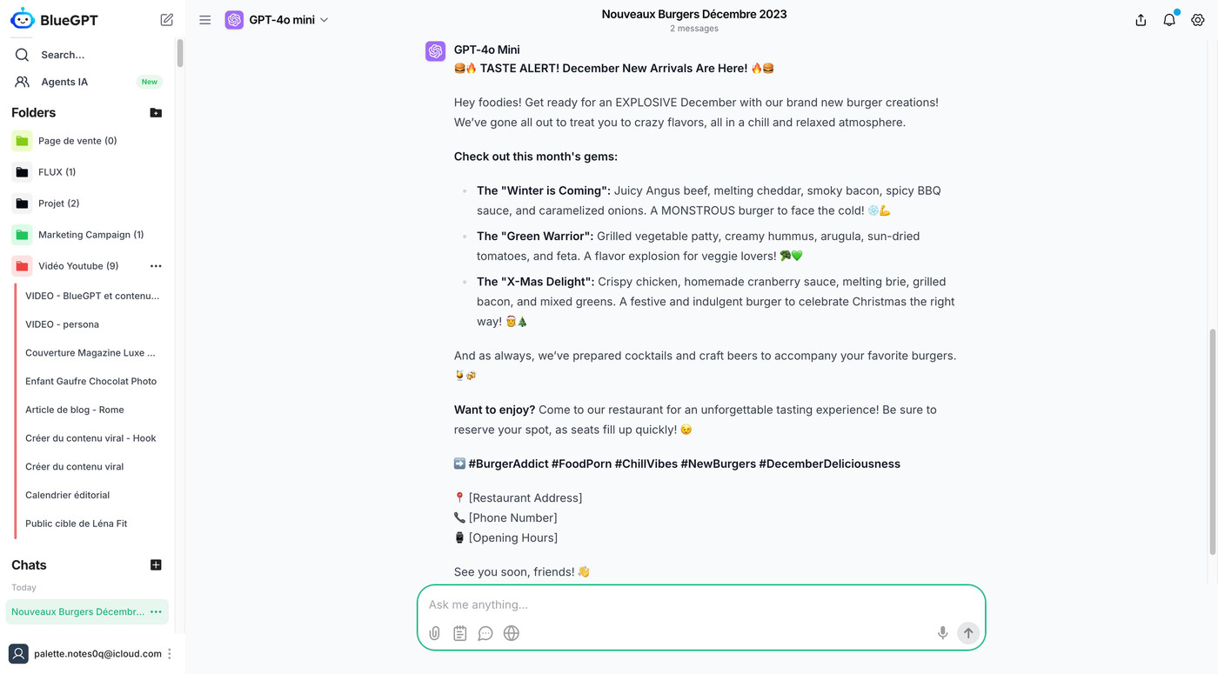Click the new chat plus button beside Chats
This screenshot has height=674, width=1218.
pos(156,565)
